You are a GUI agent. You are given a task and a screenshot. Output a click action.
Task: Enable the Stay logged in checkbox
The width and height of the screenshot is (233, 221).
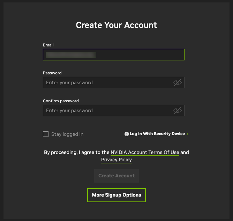click(46, 134)
